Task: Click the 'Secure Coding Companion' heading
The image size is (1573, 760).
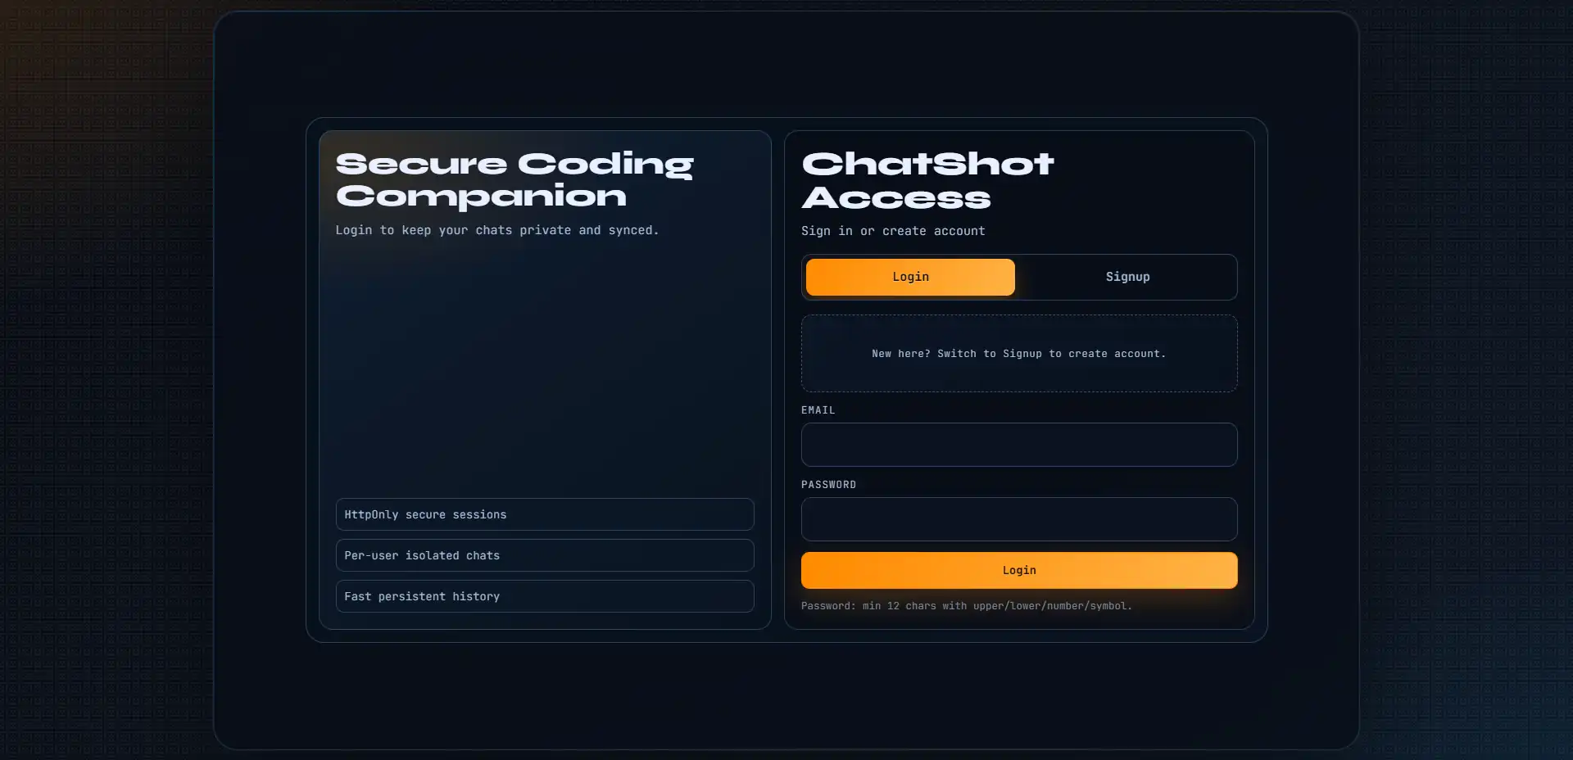Action: [x=515, y=179]
